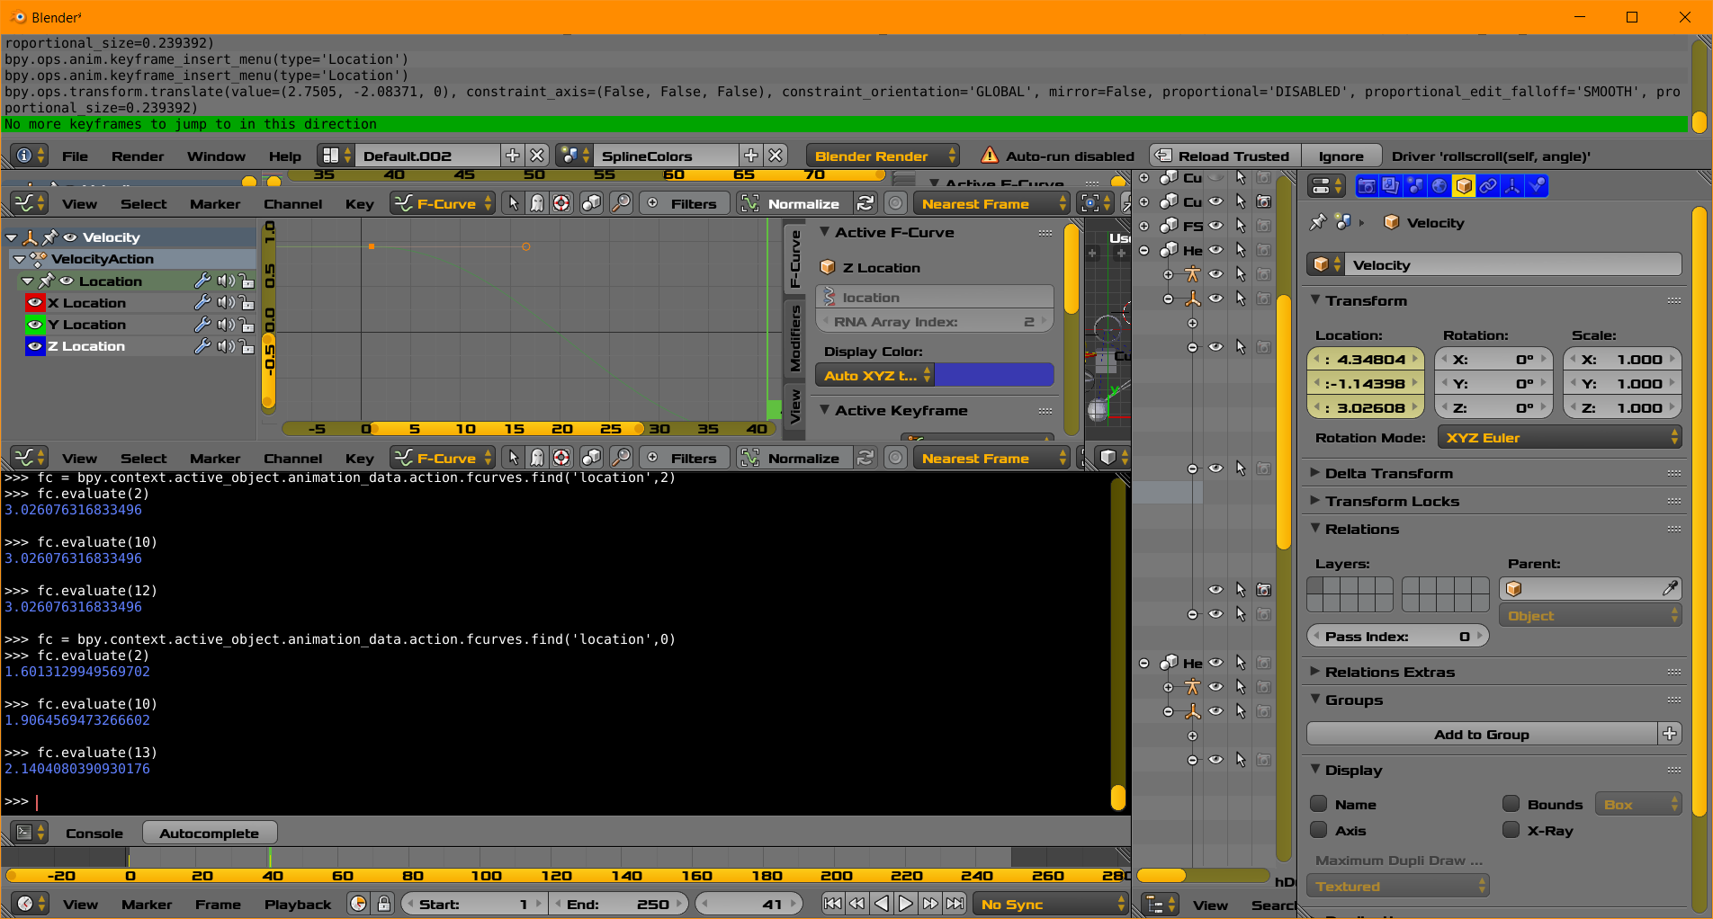Click the blue Display Color swatch
This screenshot has width=1713, height=919.
[994, 375]
